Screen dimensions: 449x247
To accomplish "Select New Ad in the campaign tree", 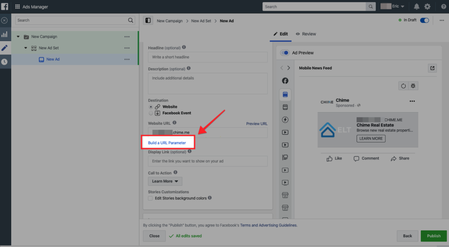I will pyautogui.click(x=53, y=59).
